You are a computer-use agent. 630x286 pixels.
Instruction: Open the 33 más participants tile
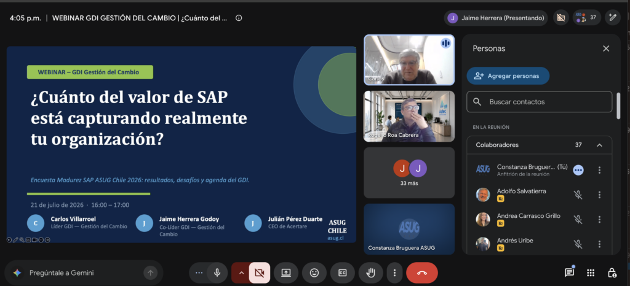point(409,172)
